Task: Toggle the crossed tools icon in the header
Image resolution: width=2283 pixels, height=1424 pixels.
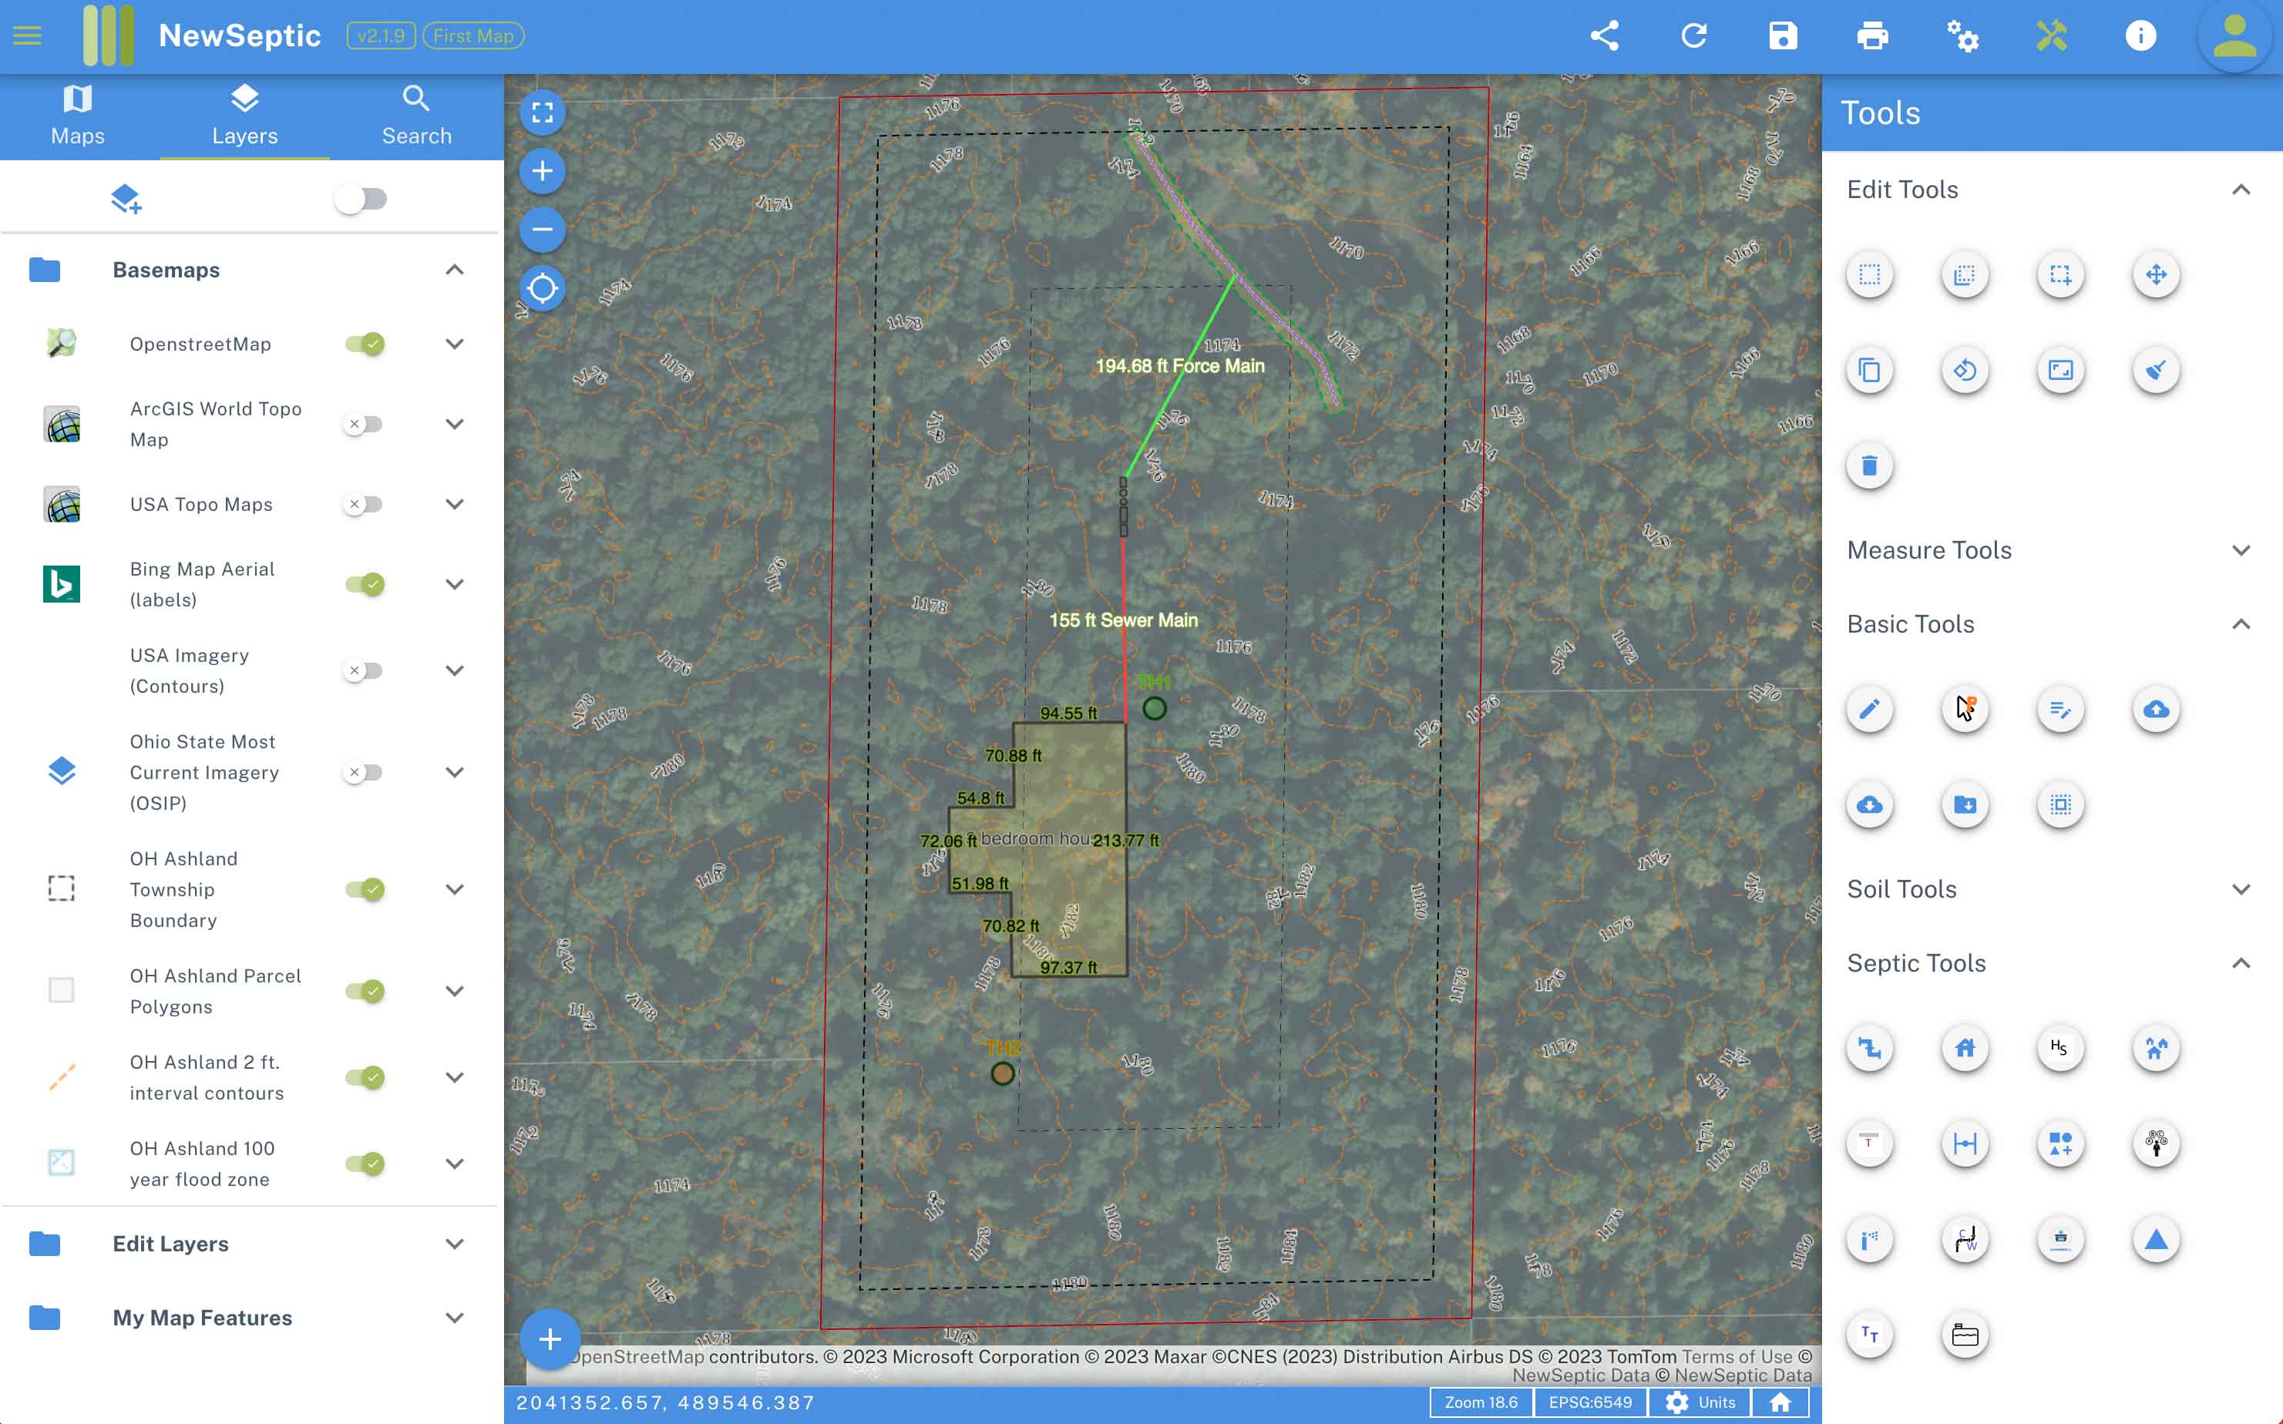Action: point(2051,35)
